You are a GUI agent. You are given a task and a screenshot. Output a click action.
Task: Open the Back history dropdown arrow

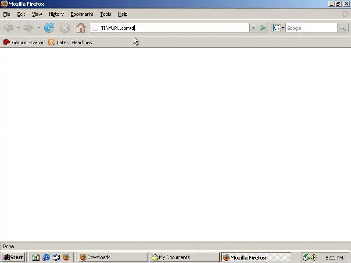coord(18,28)
